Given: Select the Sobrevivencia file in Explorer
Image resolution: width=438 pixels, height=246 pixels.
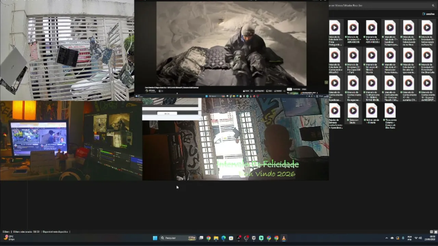Looking at the screenshot, I should [372, 114].
